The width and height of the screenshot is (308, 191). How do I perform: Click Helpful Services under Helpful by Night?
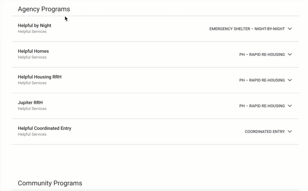32,32
